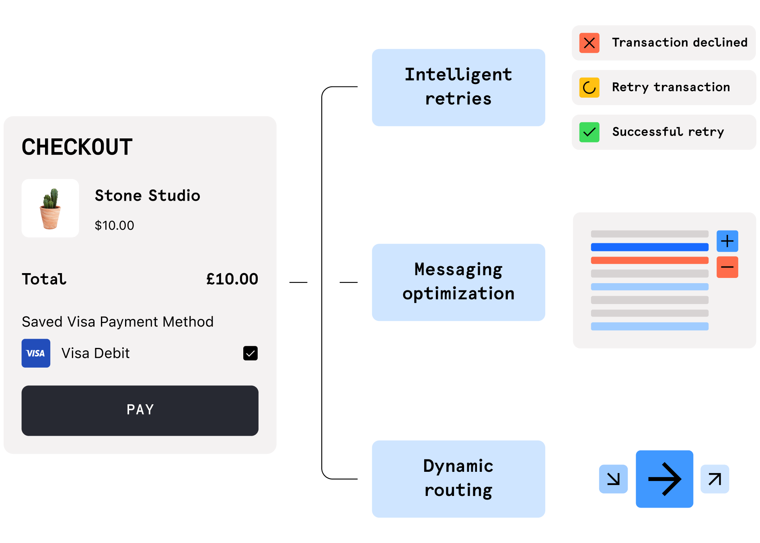Click the Visa Debit label
This screenshot has width=760, height=543.
(x=96, y=353)
